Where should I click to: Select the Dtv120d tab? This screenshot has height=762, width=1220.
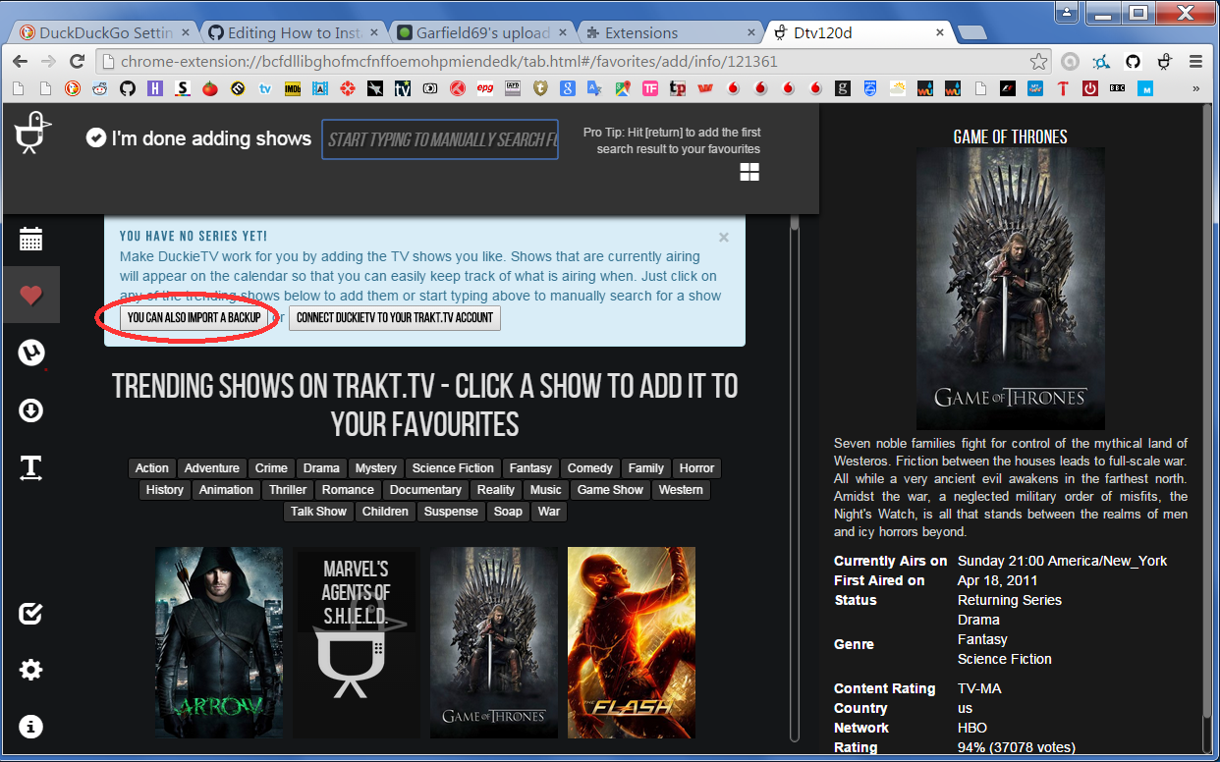pos(859,32)
